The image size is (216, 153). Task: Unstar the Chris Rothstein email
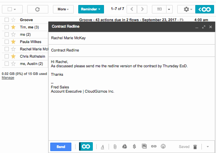[x=13, y=57]
